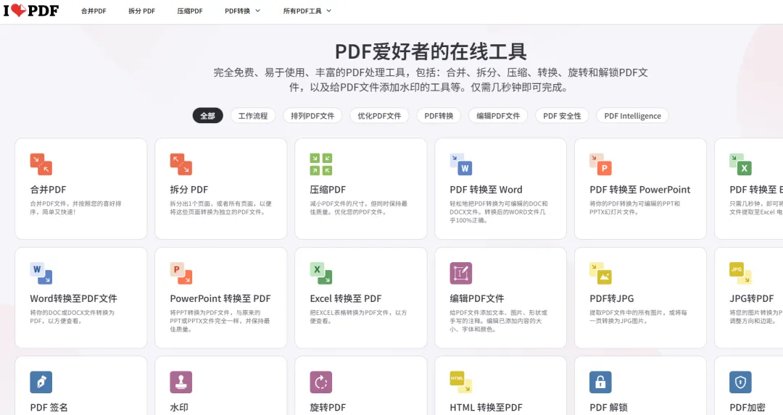Click the 旋转PDF card title

[x=328, y=408]
